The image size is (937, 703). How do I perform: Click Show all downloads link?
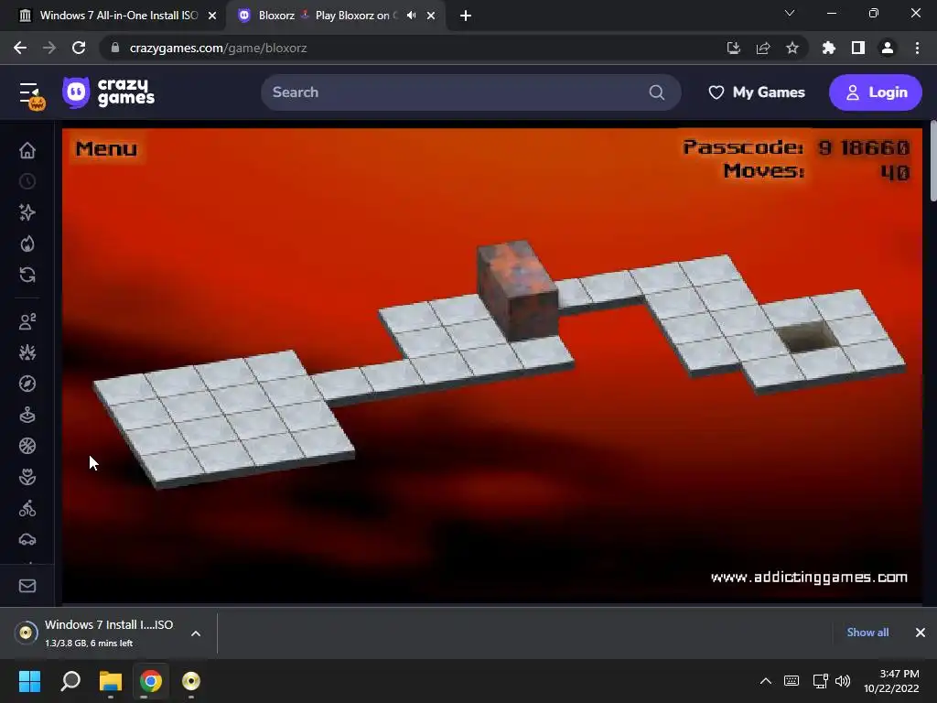pyautogui.click(x=867, y=633)
